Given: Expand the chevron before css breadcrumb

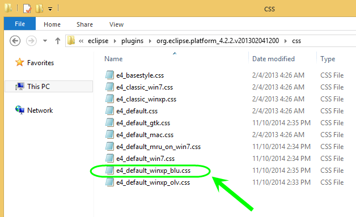Looking at the screenshot, I should tap(286, 41).
